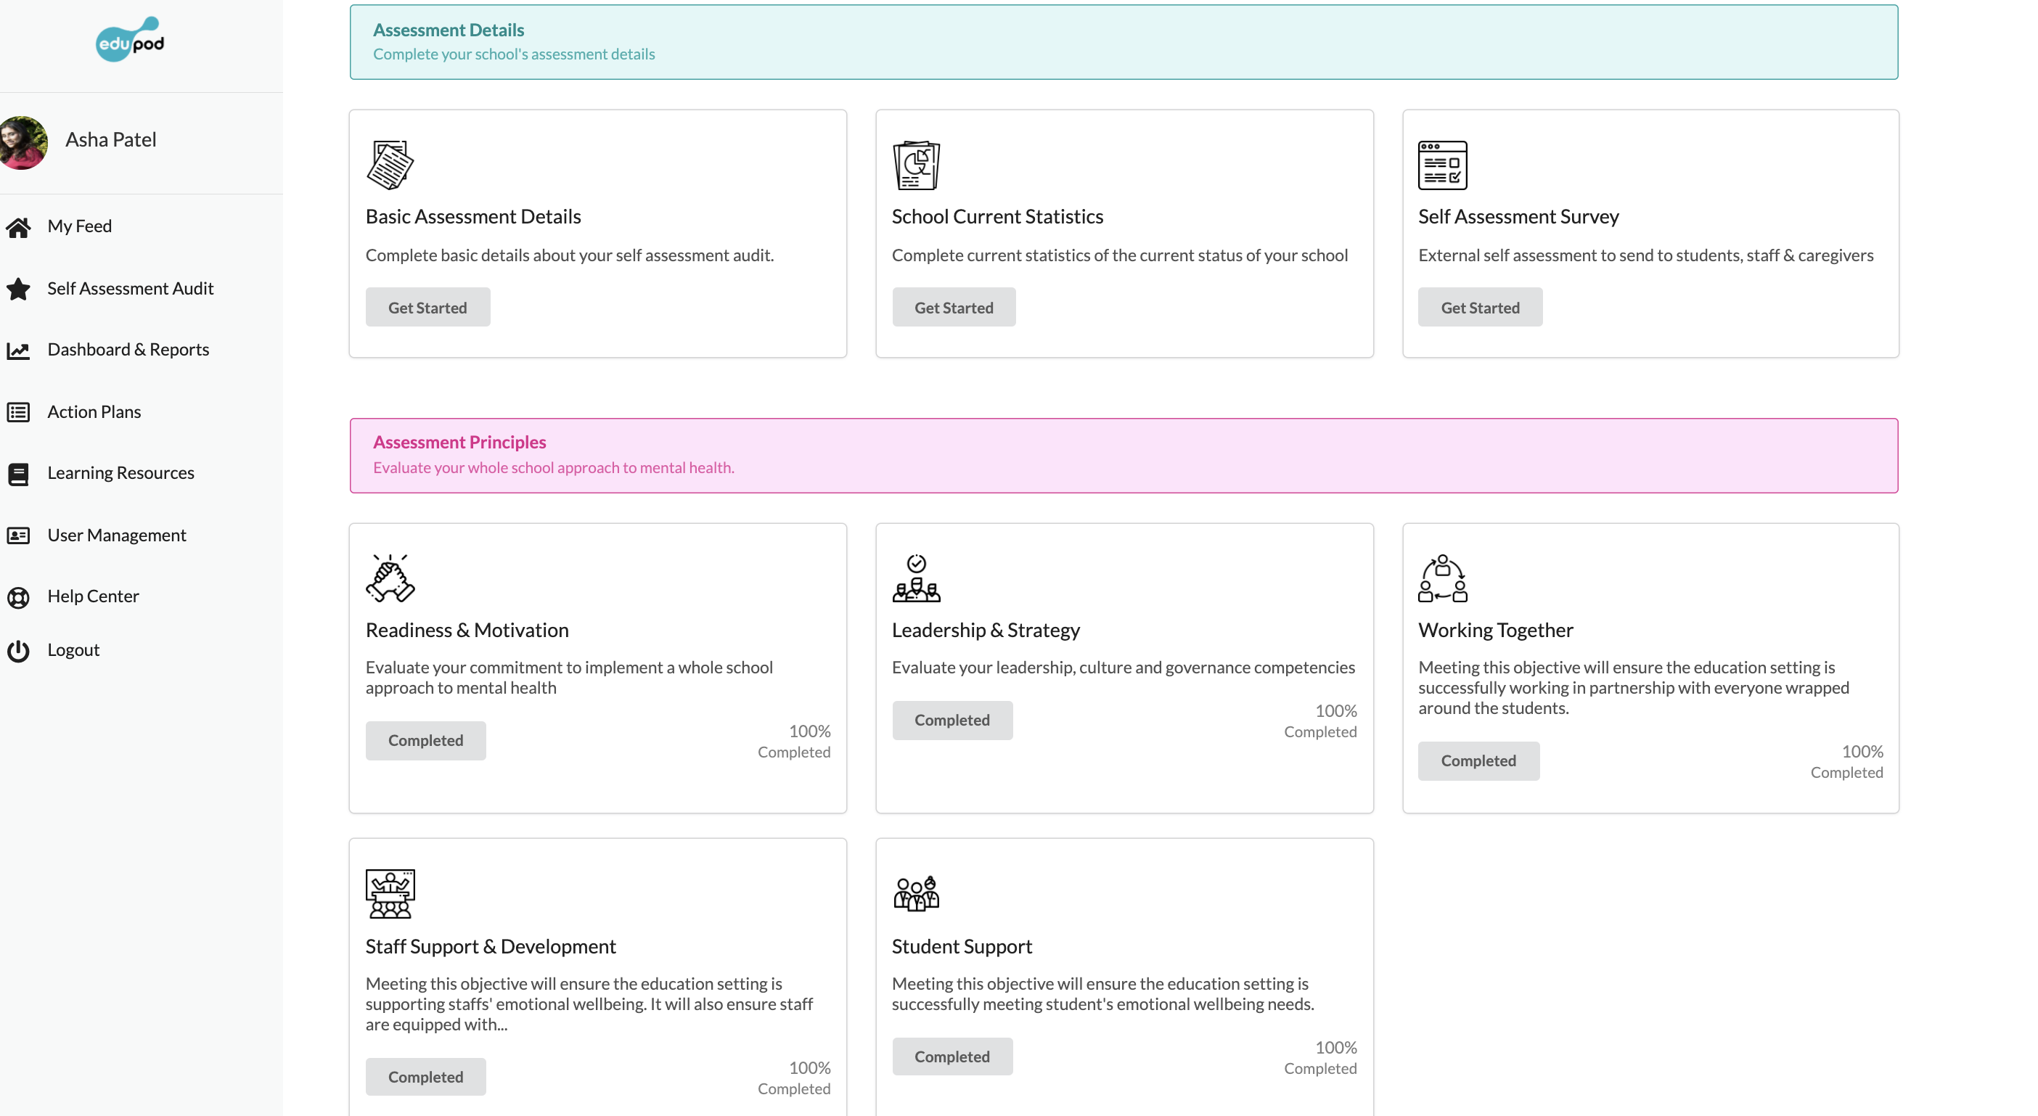2038x1116 pixels.
Task: Navigate to Dashboard & Reports section
Action: [128, 349]
